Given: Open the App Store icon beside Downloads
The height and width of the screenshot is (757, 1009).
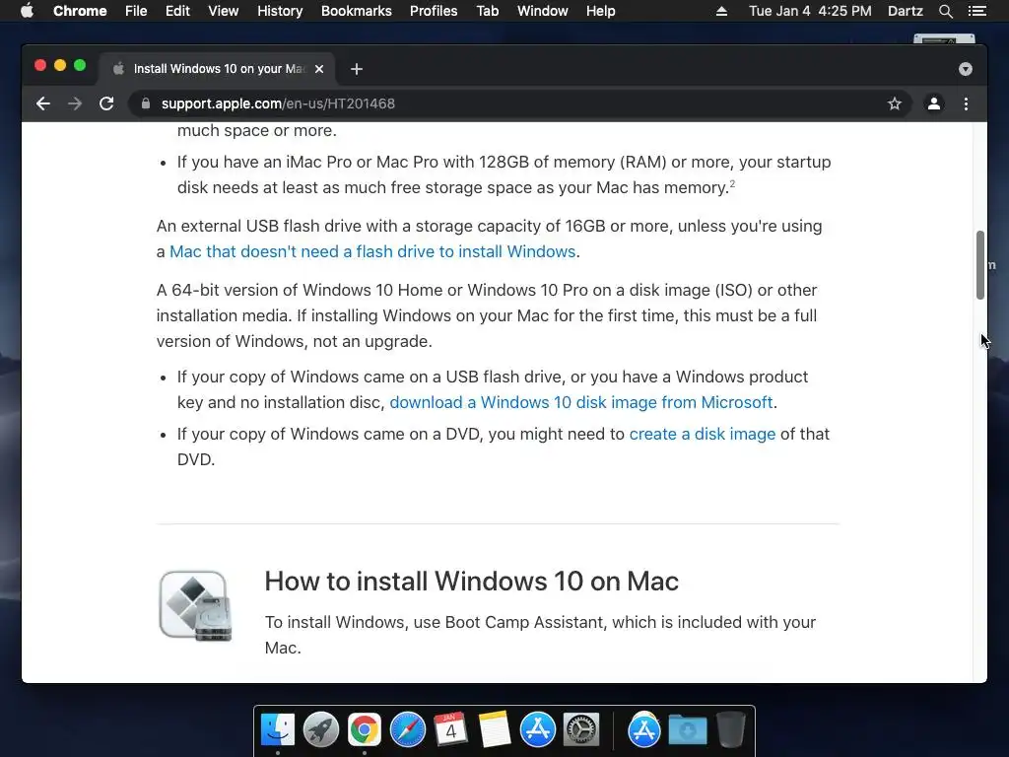Looking at the screenshot, I should (644, 730).
